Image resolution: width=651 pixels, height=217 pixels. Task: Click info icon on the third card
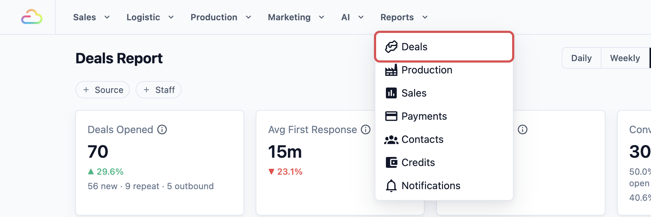tap(523, 129)
